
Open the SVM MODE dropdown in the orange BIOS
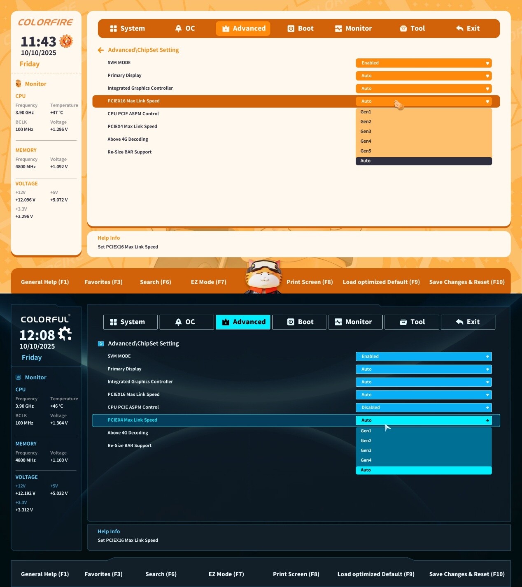[x=423, y=63]
